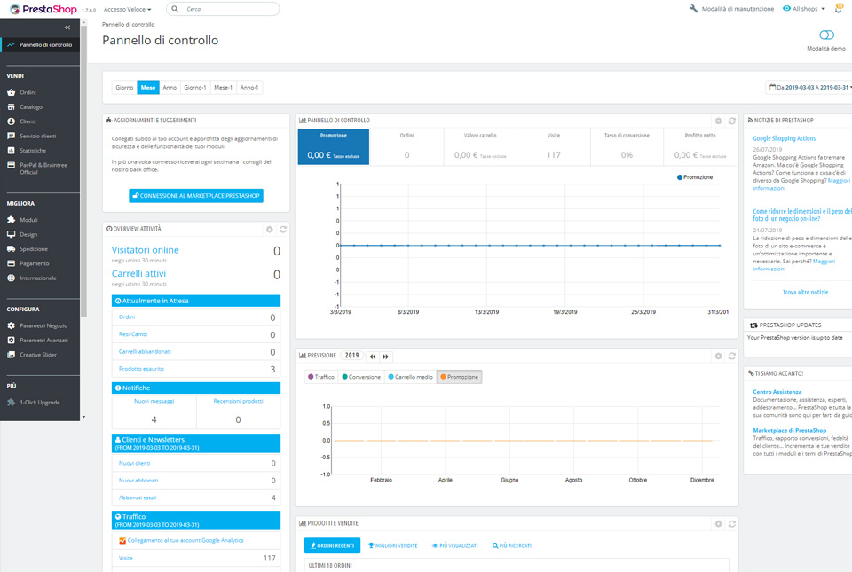This screenshot has height=572, width=852.
Task: Select the Visite KPI tile
Action: click(554, 146)
